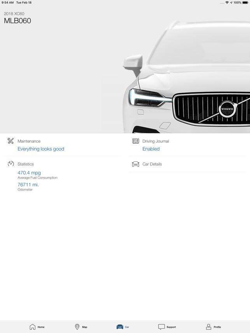Open Maintenance section label

[29, 141]
